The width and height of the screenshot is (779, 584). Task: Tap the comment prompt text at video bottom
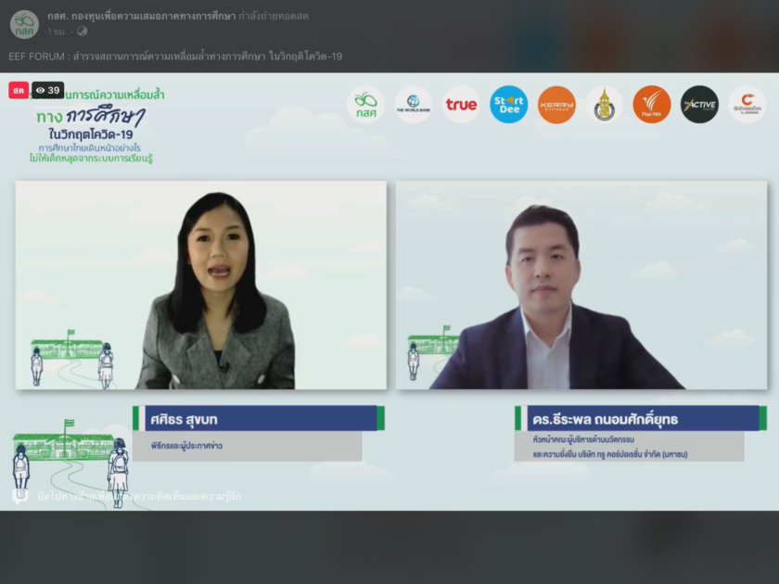(x=137, y=497)
